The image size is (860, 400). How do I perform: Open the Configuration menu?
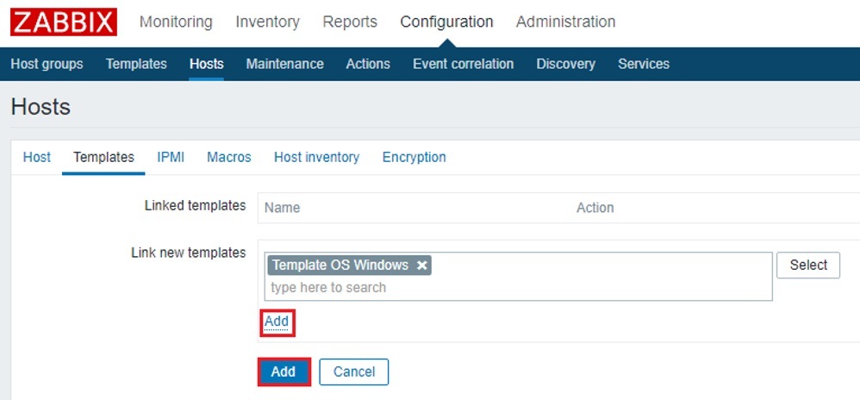click(446, 22)
